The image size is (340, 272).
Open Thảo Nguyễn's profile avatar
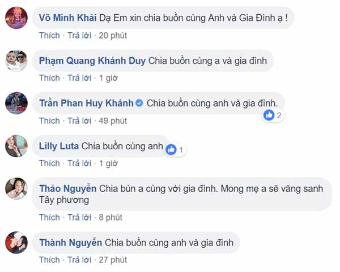(16, 188)
